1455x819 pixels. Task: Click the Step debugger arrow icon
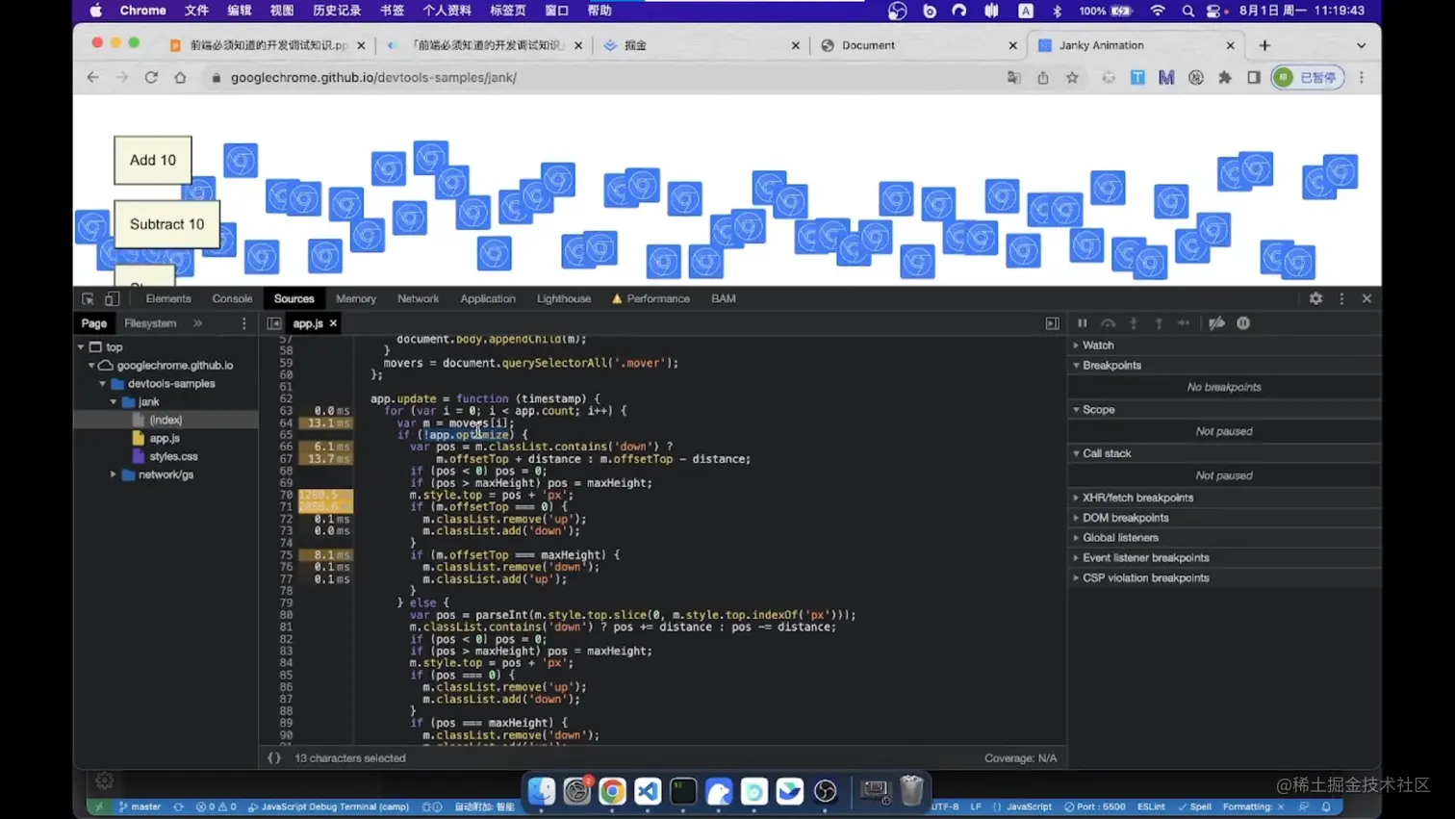pyautogui.click(x=1184, y=323)
